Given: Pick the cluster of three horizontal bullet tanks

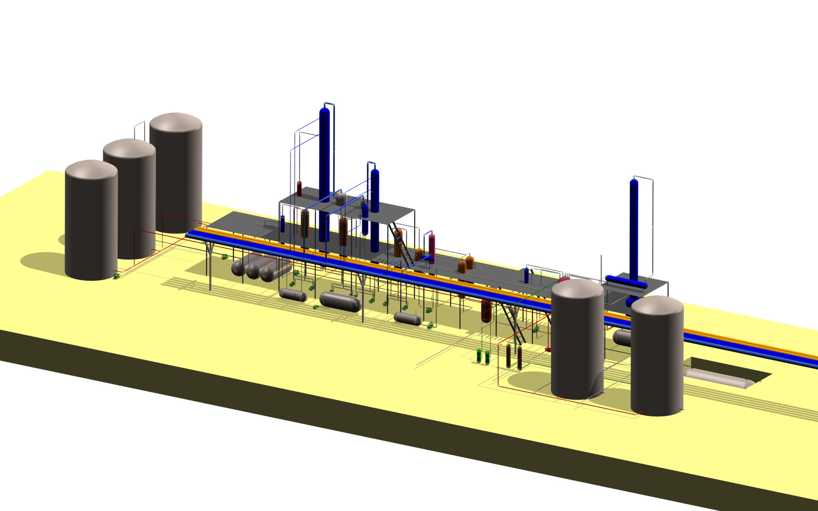Looking at the screenshot, I should (261, 266).
